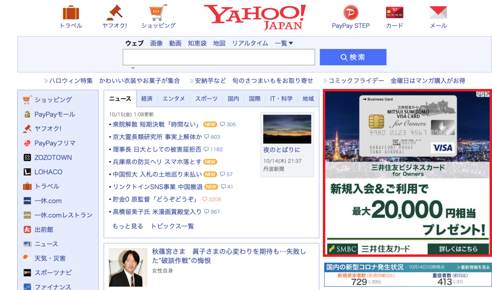Click sidebar ショッピング cart icon

27,100
